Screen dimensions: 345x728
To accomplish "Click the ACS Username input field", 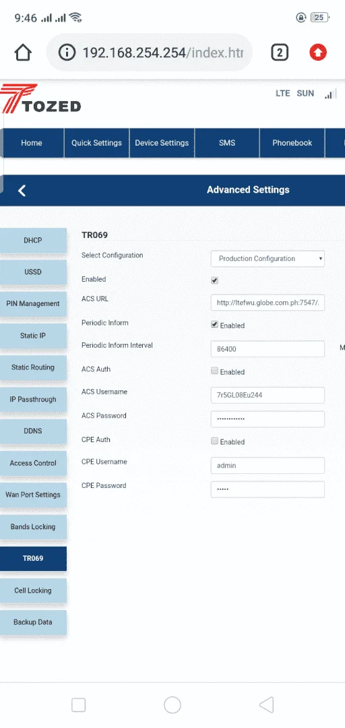I will (268, 396).
